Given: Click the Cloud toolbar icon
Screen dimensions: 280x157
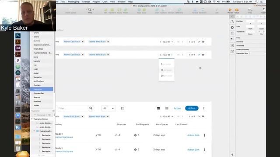Looking at the screenshot, I should pos(237,10).
